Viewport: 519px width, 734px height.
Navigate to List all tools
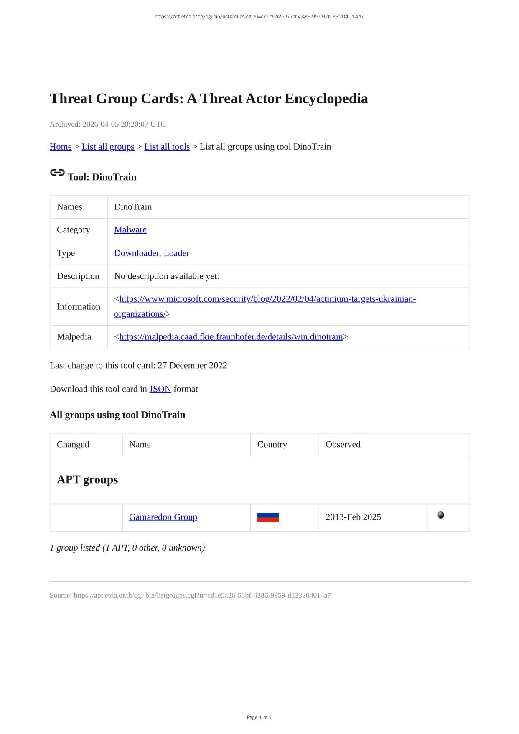tap(167, 147)
